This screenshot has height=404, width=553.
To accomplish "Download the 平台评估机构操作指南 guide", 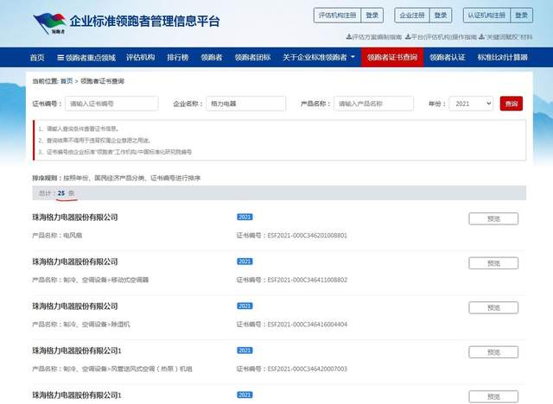I will coord(441,37).
